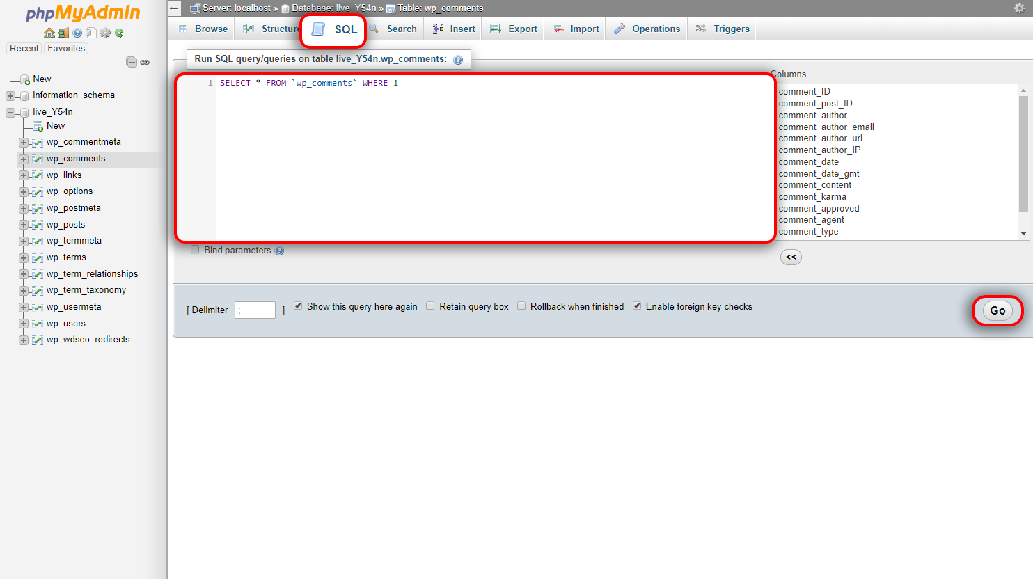Open the Search tab
The image size is (1033, 579).
coord(393,29)
